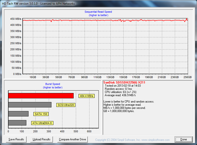Click the 256GB mark on graph axis
This screenshot has height=145, width=197.
[187, 77]
